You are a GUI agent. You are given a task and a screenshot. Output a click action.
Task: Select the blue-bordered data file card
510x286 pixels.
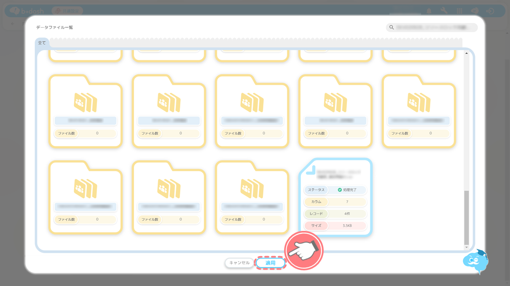pos(335,197)
